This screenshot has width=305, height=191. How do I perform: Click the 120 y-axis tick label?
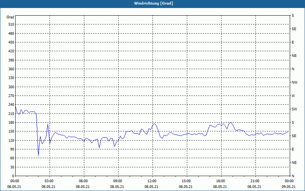(x=11, y=140)
